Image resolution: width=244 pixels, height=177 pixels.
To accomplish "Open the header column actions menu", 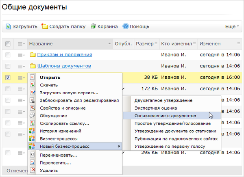I will 21,44.
